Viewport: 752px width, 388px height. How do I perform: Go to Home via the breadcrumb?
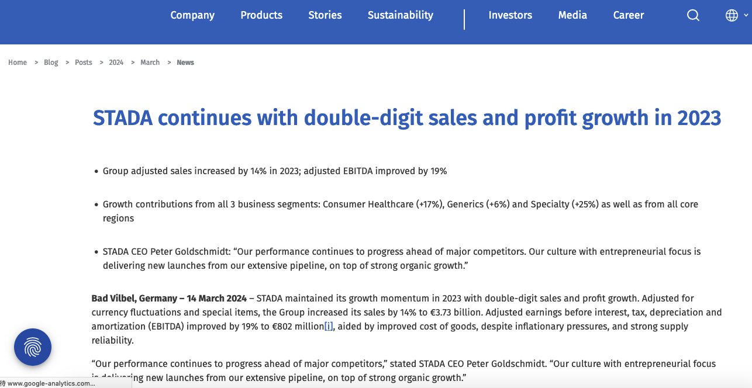tap(18, 63)
